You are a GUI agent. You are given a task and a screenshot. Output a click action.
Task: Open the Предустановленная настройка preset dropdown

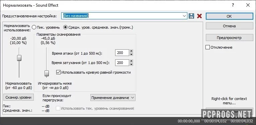pos(184,16)
